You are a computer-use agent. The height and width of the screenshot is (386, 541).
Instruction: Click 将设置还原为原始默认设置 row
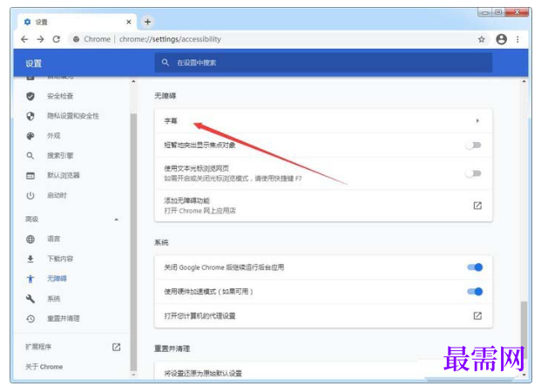(323, 373)
